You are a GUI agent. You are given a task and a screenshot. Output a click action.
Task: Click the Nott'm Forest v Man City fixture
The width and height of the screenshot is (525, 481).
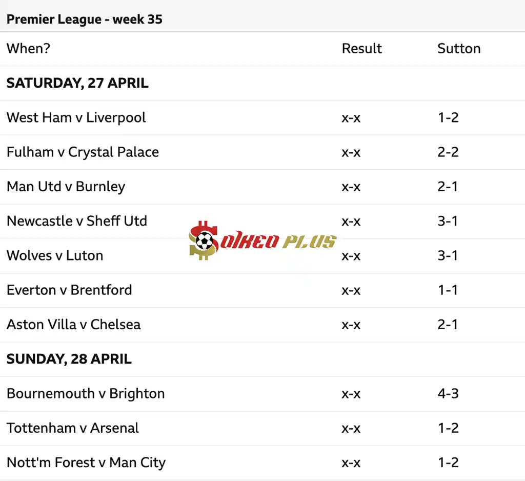click(x=86, y=463)
